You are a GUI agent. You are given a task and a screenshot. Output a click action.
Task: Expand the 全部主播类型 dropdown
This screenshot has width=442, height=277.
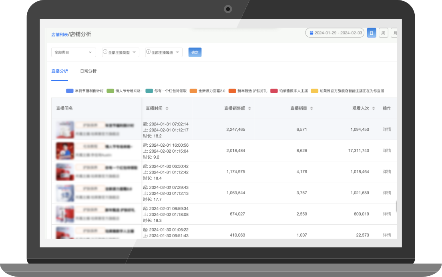click(x=120, y=52)
